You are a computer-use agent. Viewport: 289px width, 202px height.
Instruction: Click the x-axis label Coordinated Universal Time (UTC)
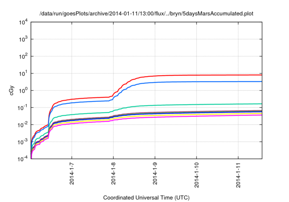point(146,197)
